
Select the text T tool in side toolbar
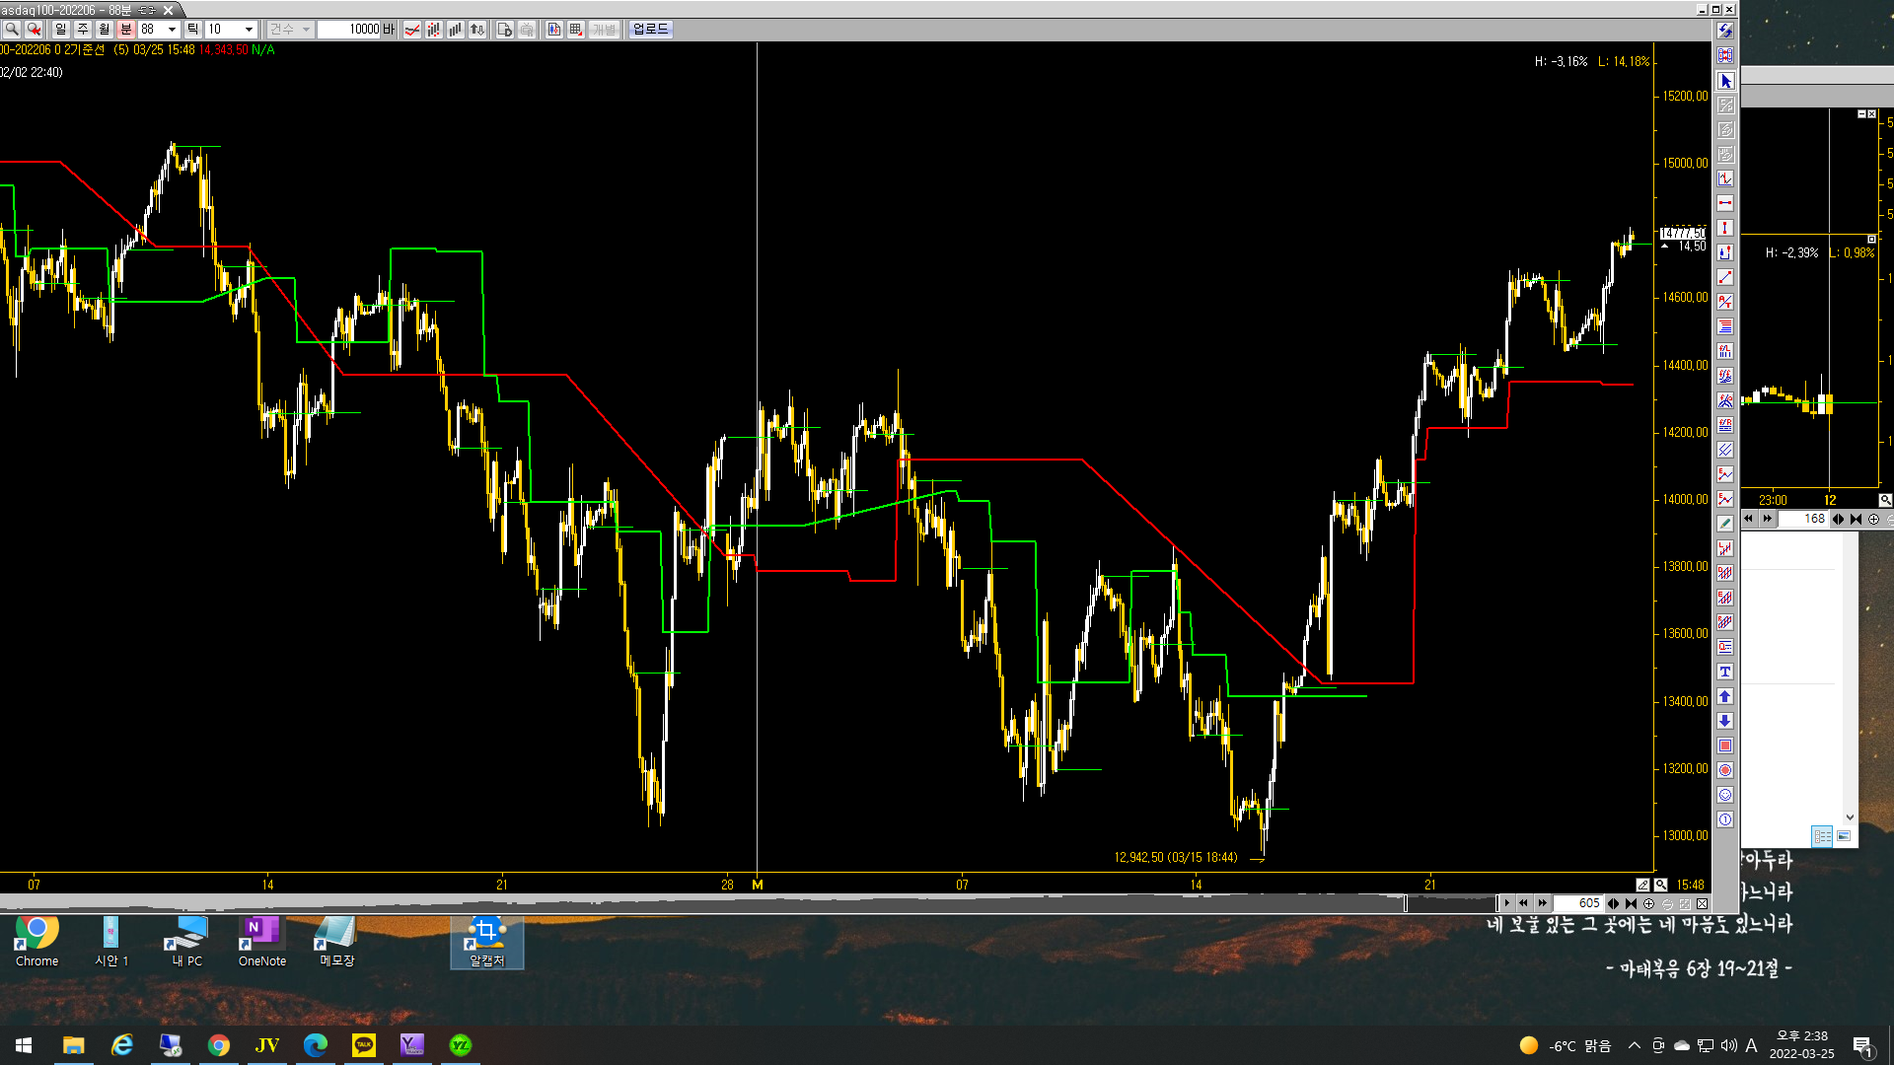[x=1725, y=672]
